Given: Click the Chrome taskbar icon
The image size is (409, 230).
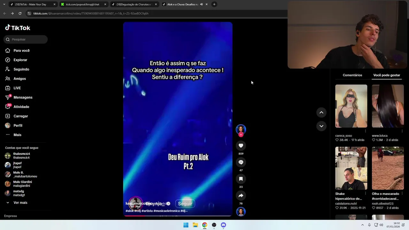Looking at the screenshot, I should 204,225.
